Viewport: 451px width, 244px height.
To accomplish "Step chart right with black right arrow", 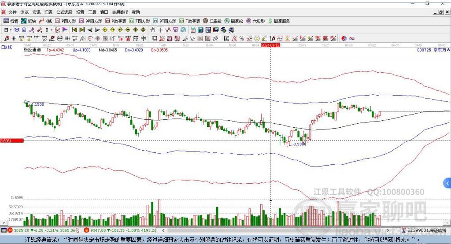I will [97, 30].
